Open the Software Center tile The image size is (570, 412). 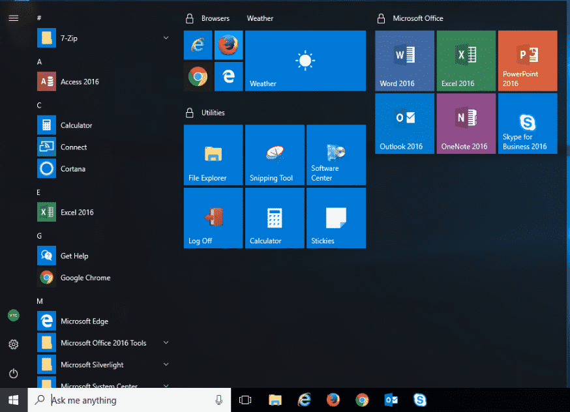tap(337, 155)
